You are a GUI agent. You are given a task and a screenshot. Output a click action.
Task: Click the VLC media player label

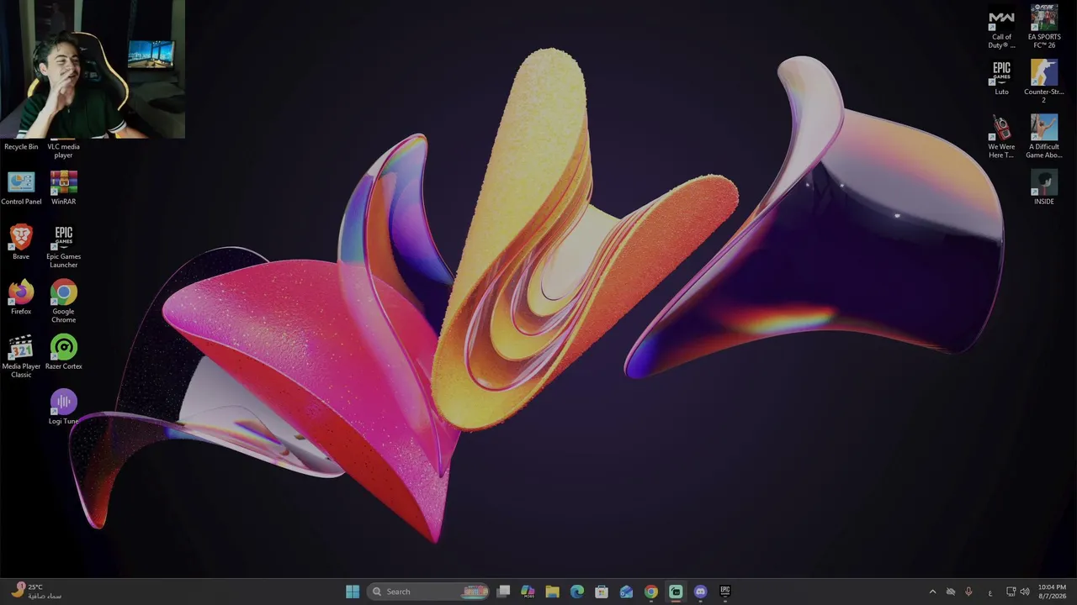tap(63, 151)
